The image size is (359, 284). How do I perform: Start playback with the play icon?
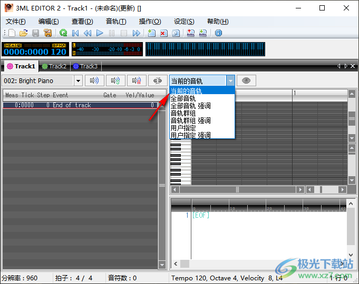coord(100,33)
